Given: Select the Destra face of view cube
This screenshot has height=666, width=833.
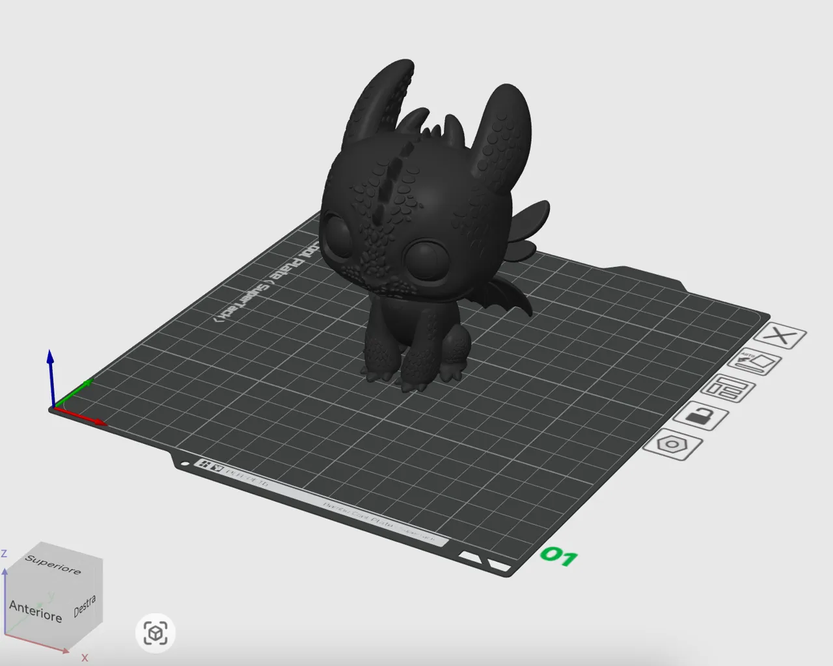Looking at the screenshot, I should pyautogui.click(x=85, y=605).
